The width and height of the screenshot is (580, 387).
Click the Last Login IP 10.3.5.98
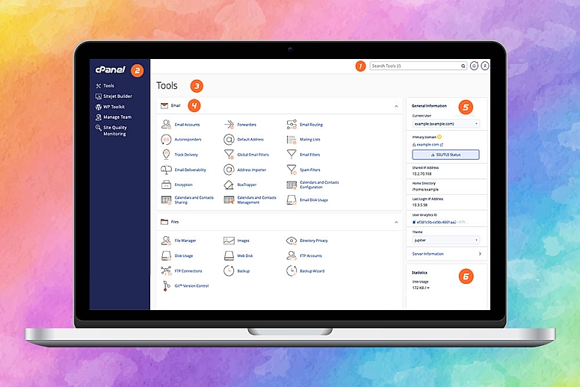coord(420,205)
